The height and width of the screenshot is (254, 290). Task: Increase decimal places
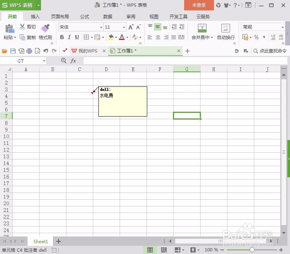[x=273, y=37]
